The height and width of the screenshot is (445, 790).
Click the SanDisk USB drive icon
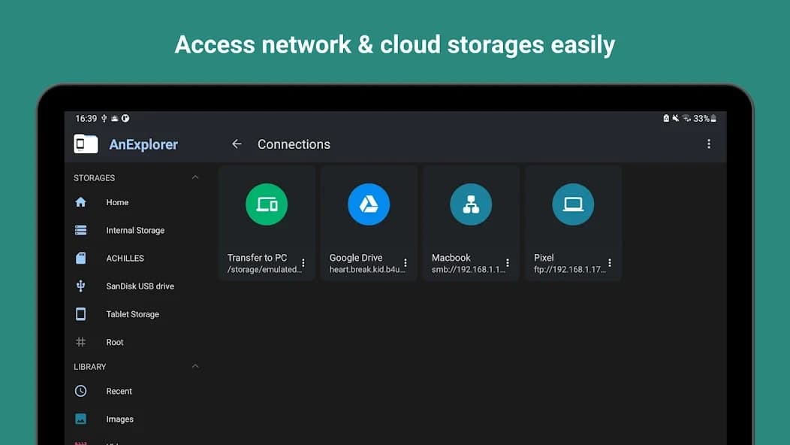(x=81, y=286)
